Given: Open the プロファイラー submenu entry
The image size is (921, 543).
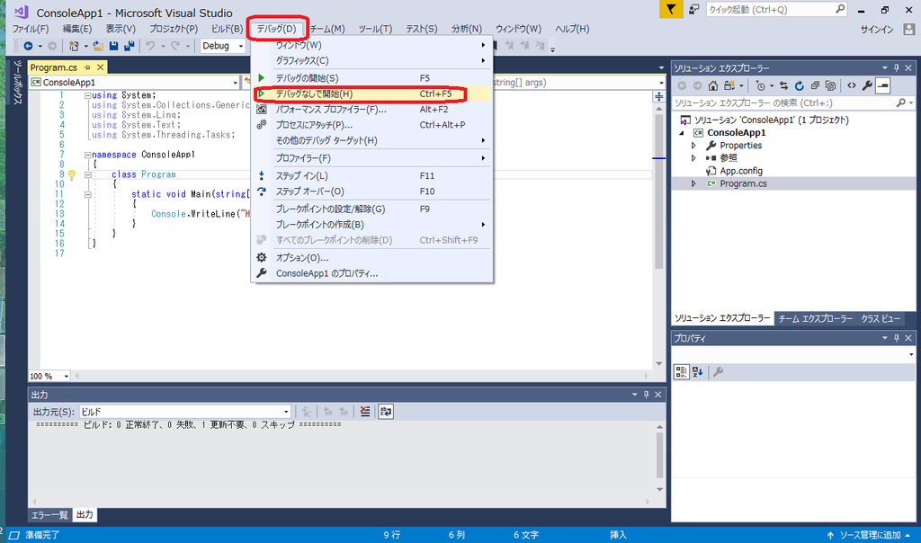Looking at the screenshot, I should tap(371, 158).
